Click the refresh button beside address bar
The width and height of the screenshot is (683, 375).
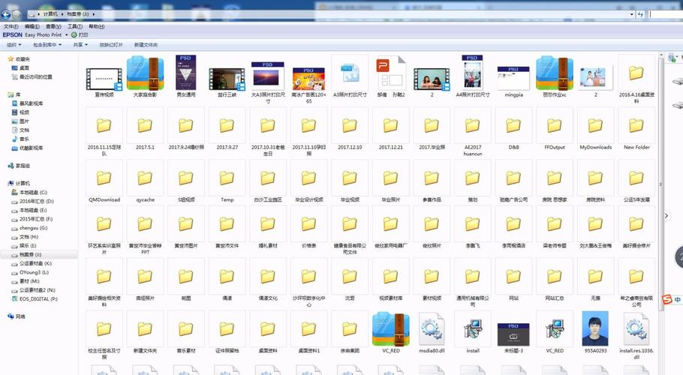coord(640,14)
